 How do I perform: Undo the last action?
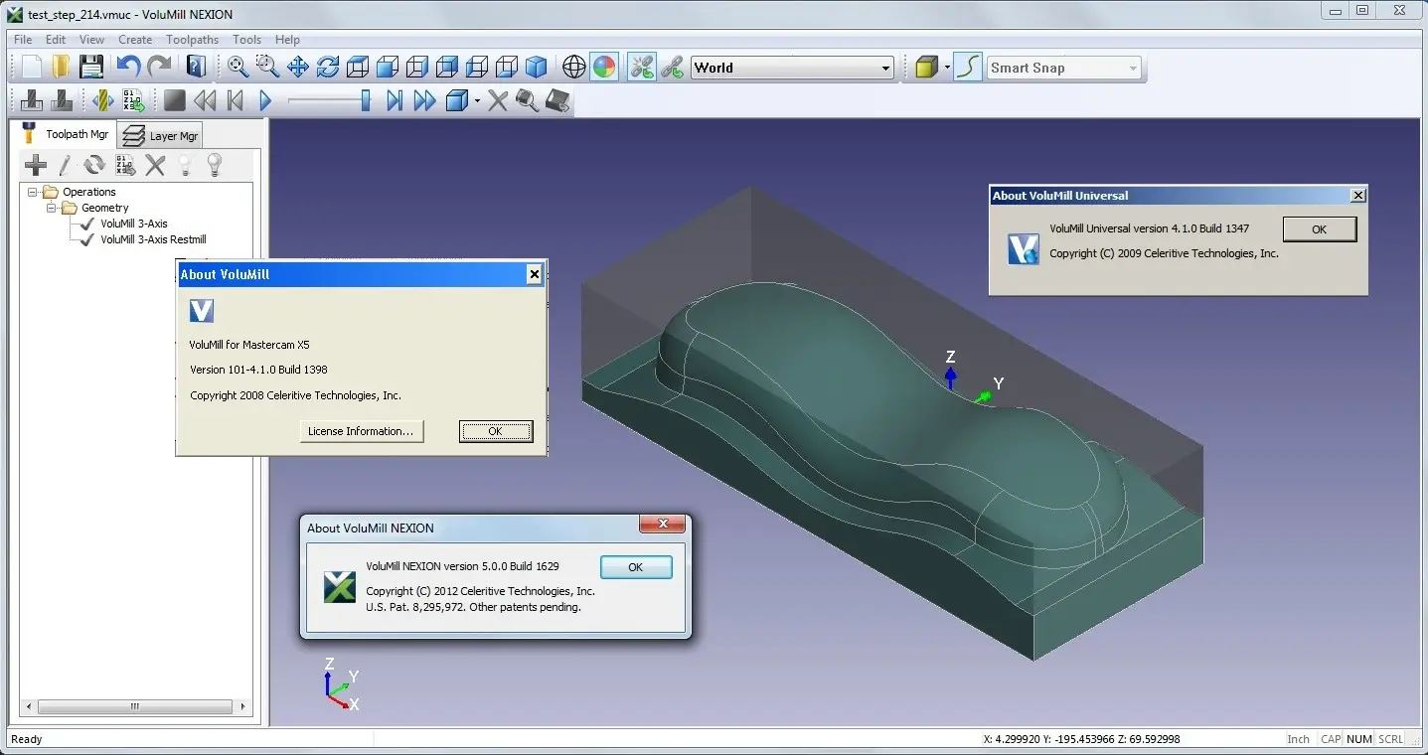[x=128, y=67]
